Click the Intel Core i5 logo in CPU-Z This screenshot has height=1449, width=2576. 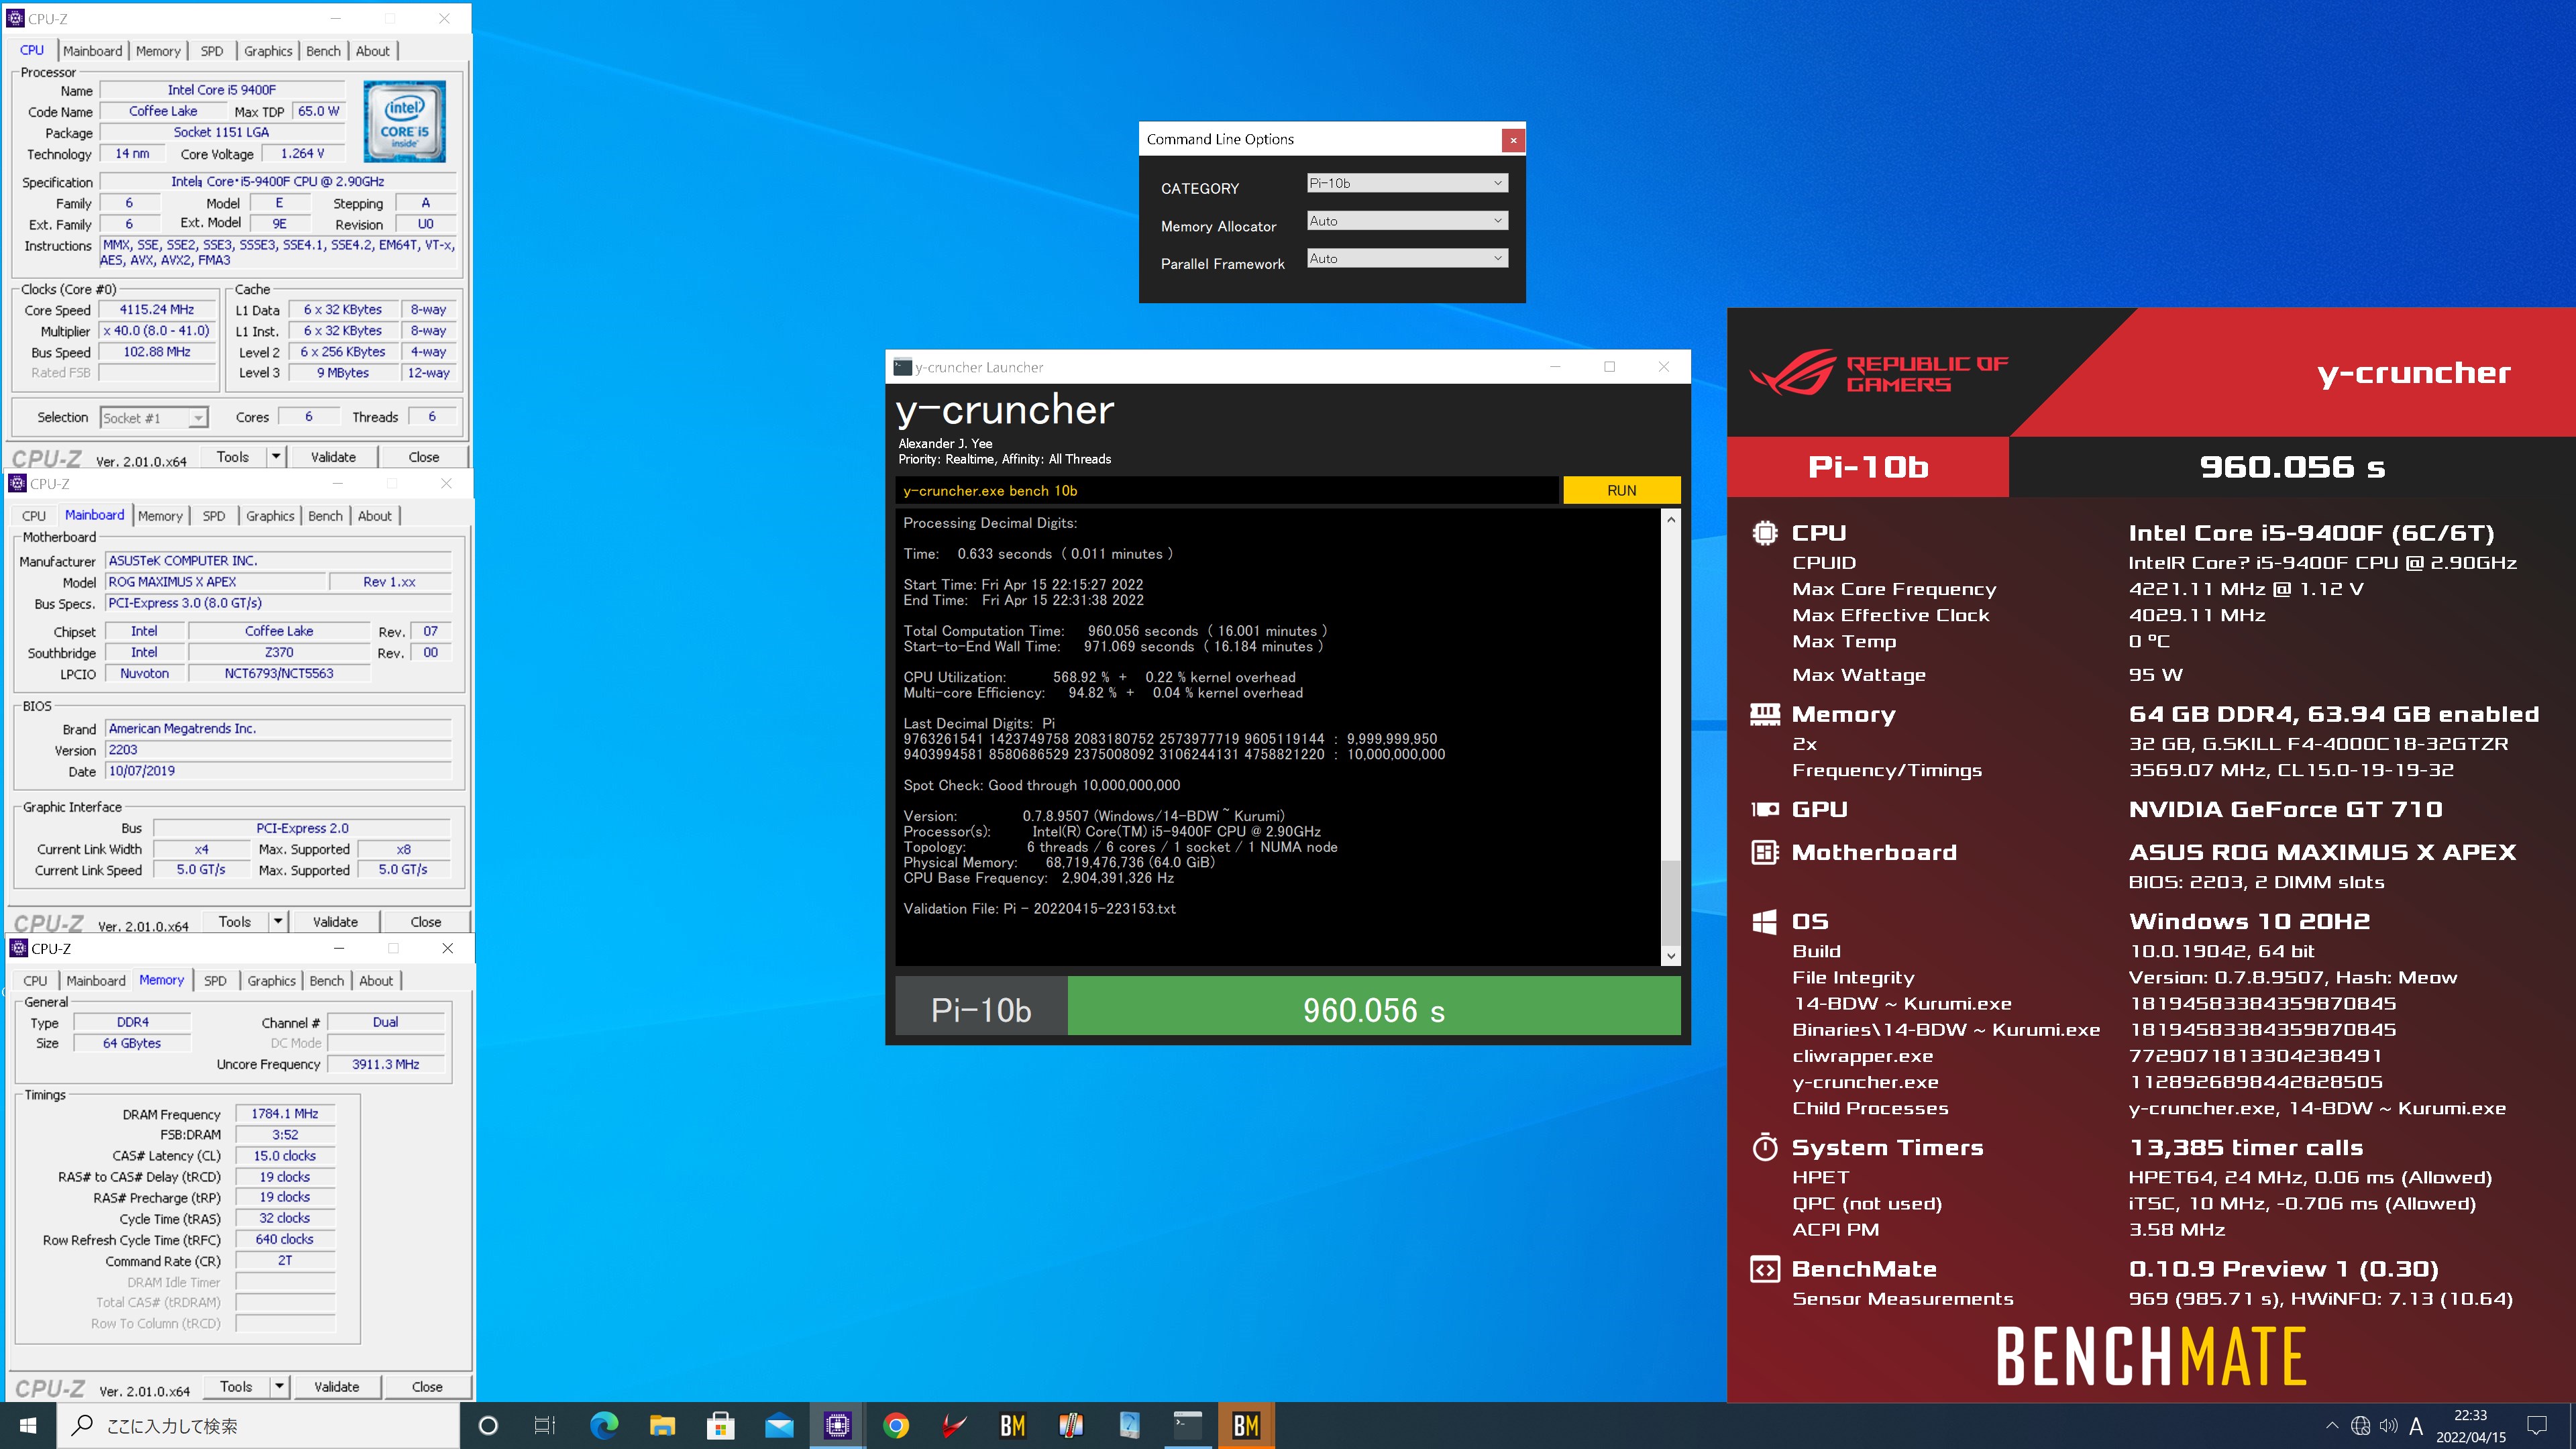pyautogui.click(x=404, y=122)
